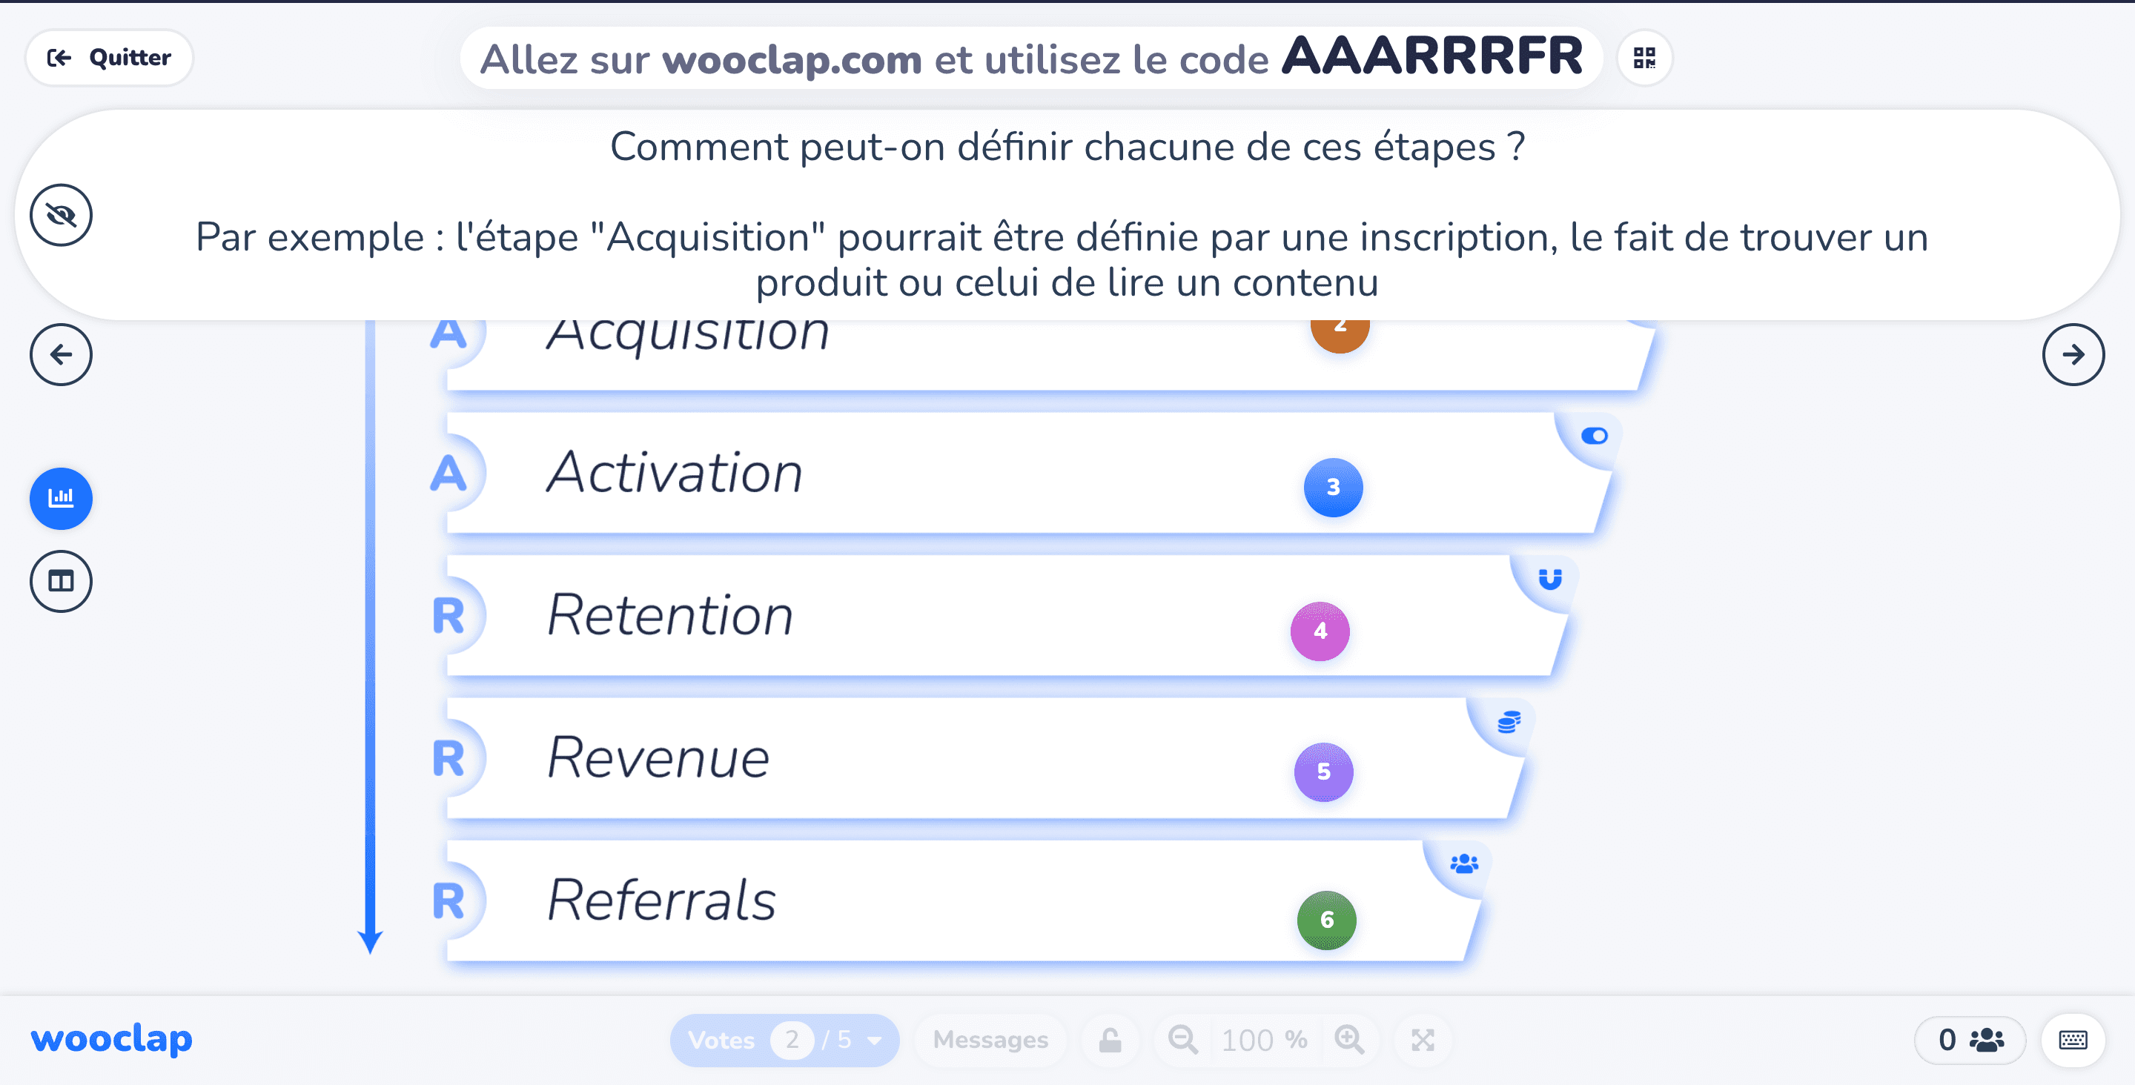The width and height of the screenshot is (2135, 1085).
Task: Navigate to the next slide arrow
Action: [x=2074, y=354]
